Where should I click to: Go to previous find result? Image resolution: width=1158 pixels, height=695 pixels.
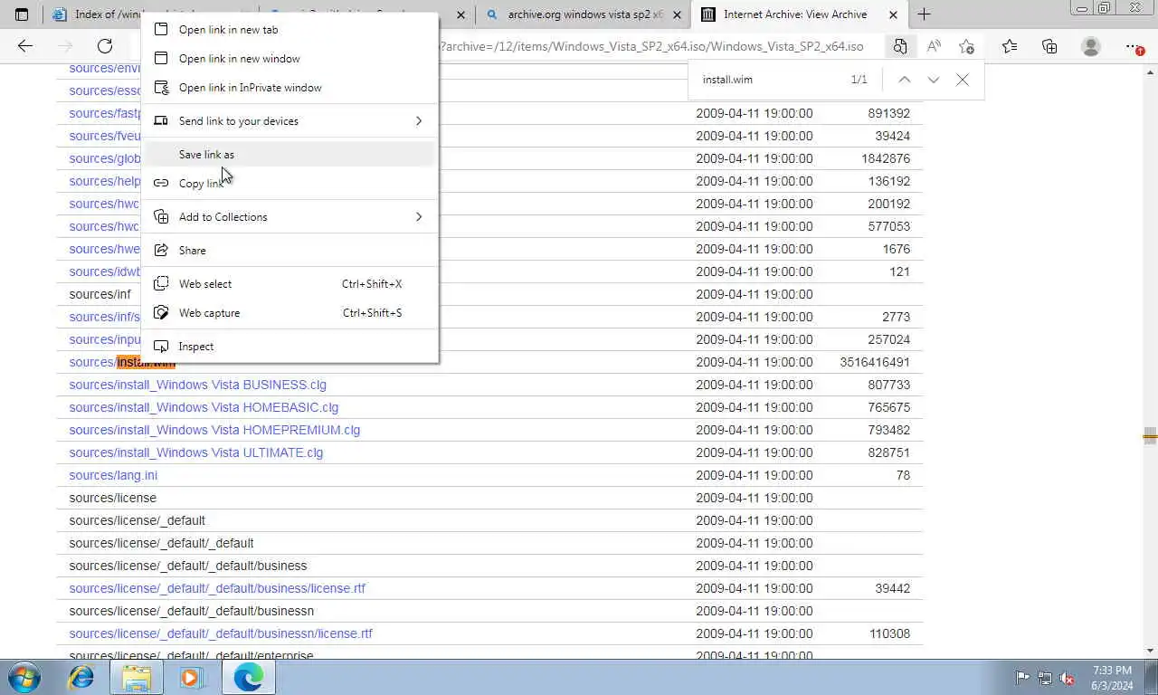tap(904, 80)
